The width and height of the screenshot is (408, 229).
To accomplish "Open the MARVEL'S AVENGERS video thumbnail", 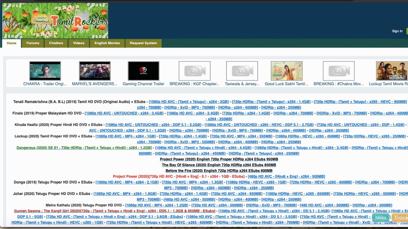I will point(95,71).
